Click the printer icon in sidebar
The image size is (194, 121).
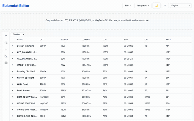coord(6,63)
